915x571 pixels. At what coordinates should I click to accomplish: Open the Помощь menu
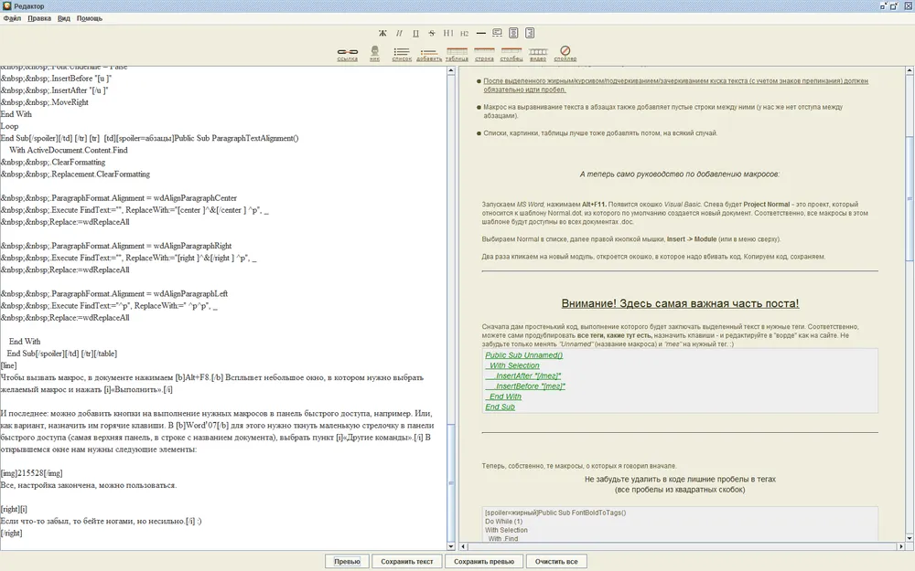point(90,18)
